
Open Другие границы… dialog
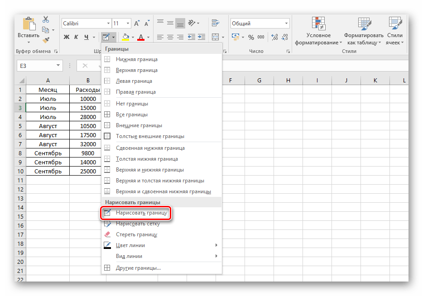(x=138, y=268)
